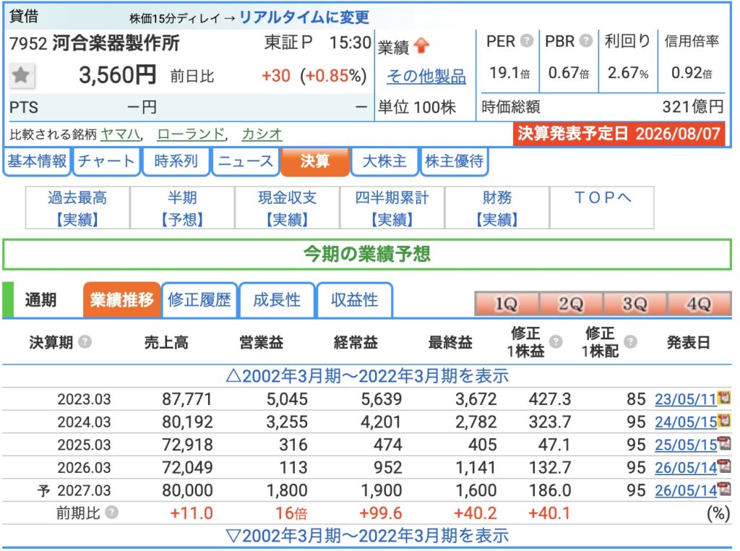The image size is (740, 551).
Task: Select stock price 3,560円
Action: tap(118, 75)
